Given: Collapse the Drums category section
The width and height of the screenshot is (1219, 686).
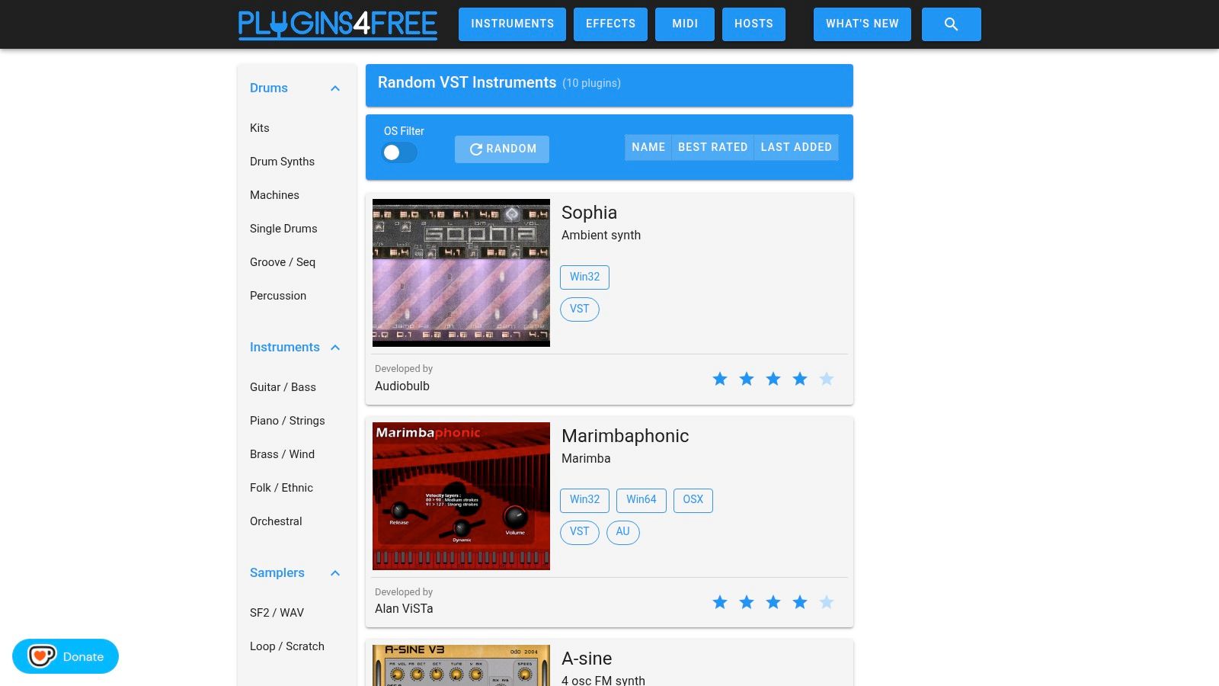Looking at the screenshot, I should pos(335,88).
